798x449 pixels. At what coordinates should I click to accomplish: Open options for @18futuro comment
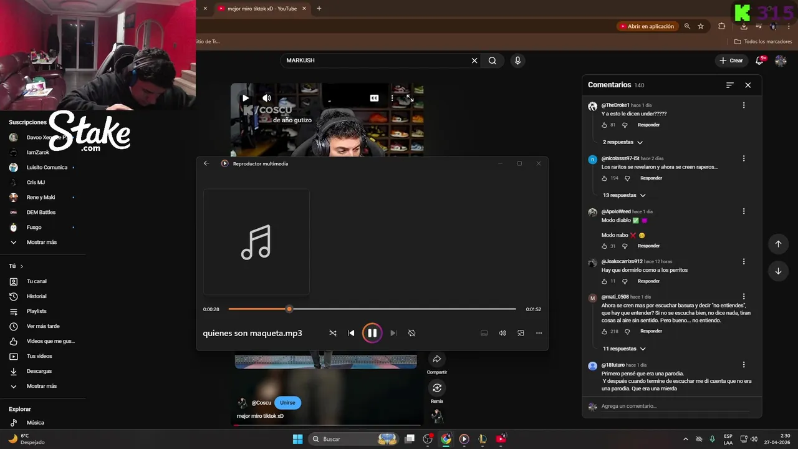pos(744,365)
